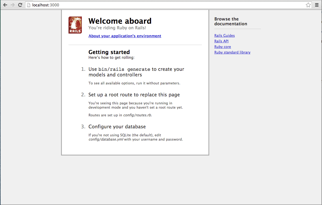Click "To see all available options" sentence
322x205 pixels.
[x=134, y=83]
